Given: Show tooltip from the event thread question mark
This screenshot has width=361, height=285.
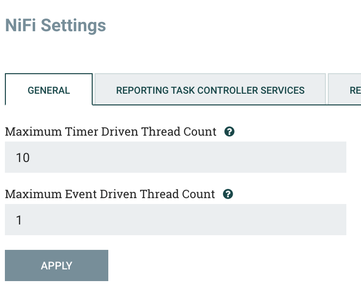Looking at the screenshot, I should (x=228, y=194).
